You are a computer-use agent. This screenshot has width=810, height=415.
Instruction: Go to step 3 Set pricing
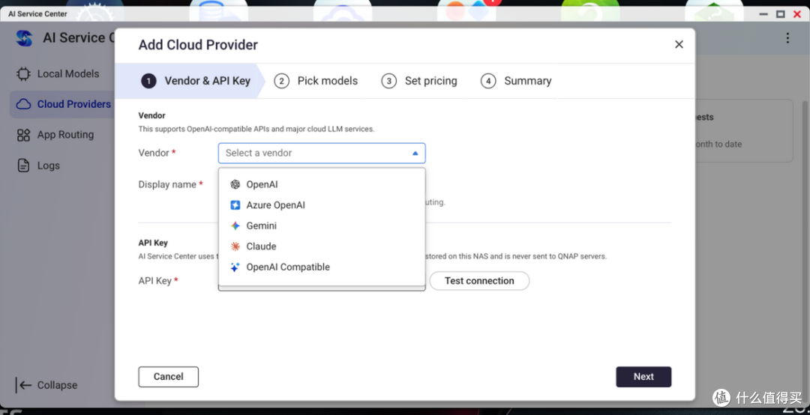point(419,81)
